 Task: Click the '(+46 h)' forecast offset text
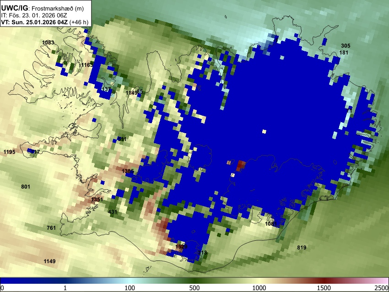[x=79, y=22]
